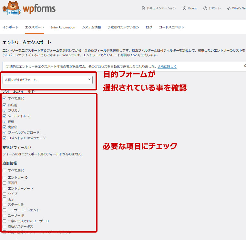Viewport: 246px width, 240px height.
Task: Open the Videos link
Action: tap(192, 8)
